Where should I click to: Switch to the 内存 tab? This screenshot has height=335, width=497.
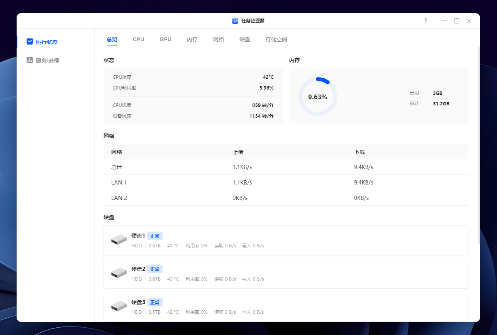point(192,39)
